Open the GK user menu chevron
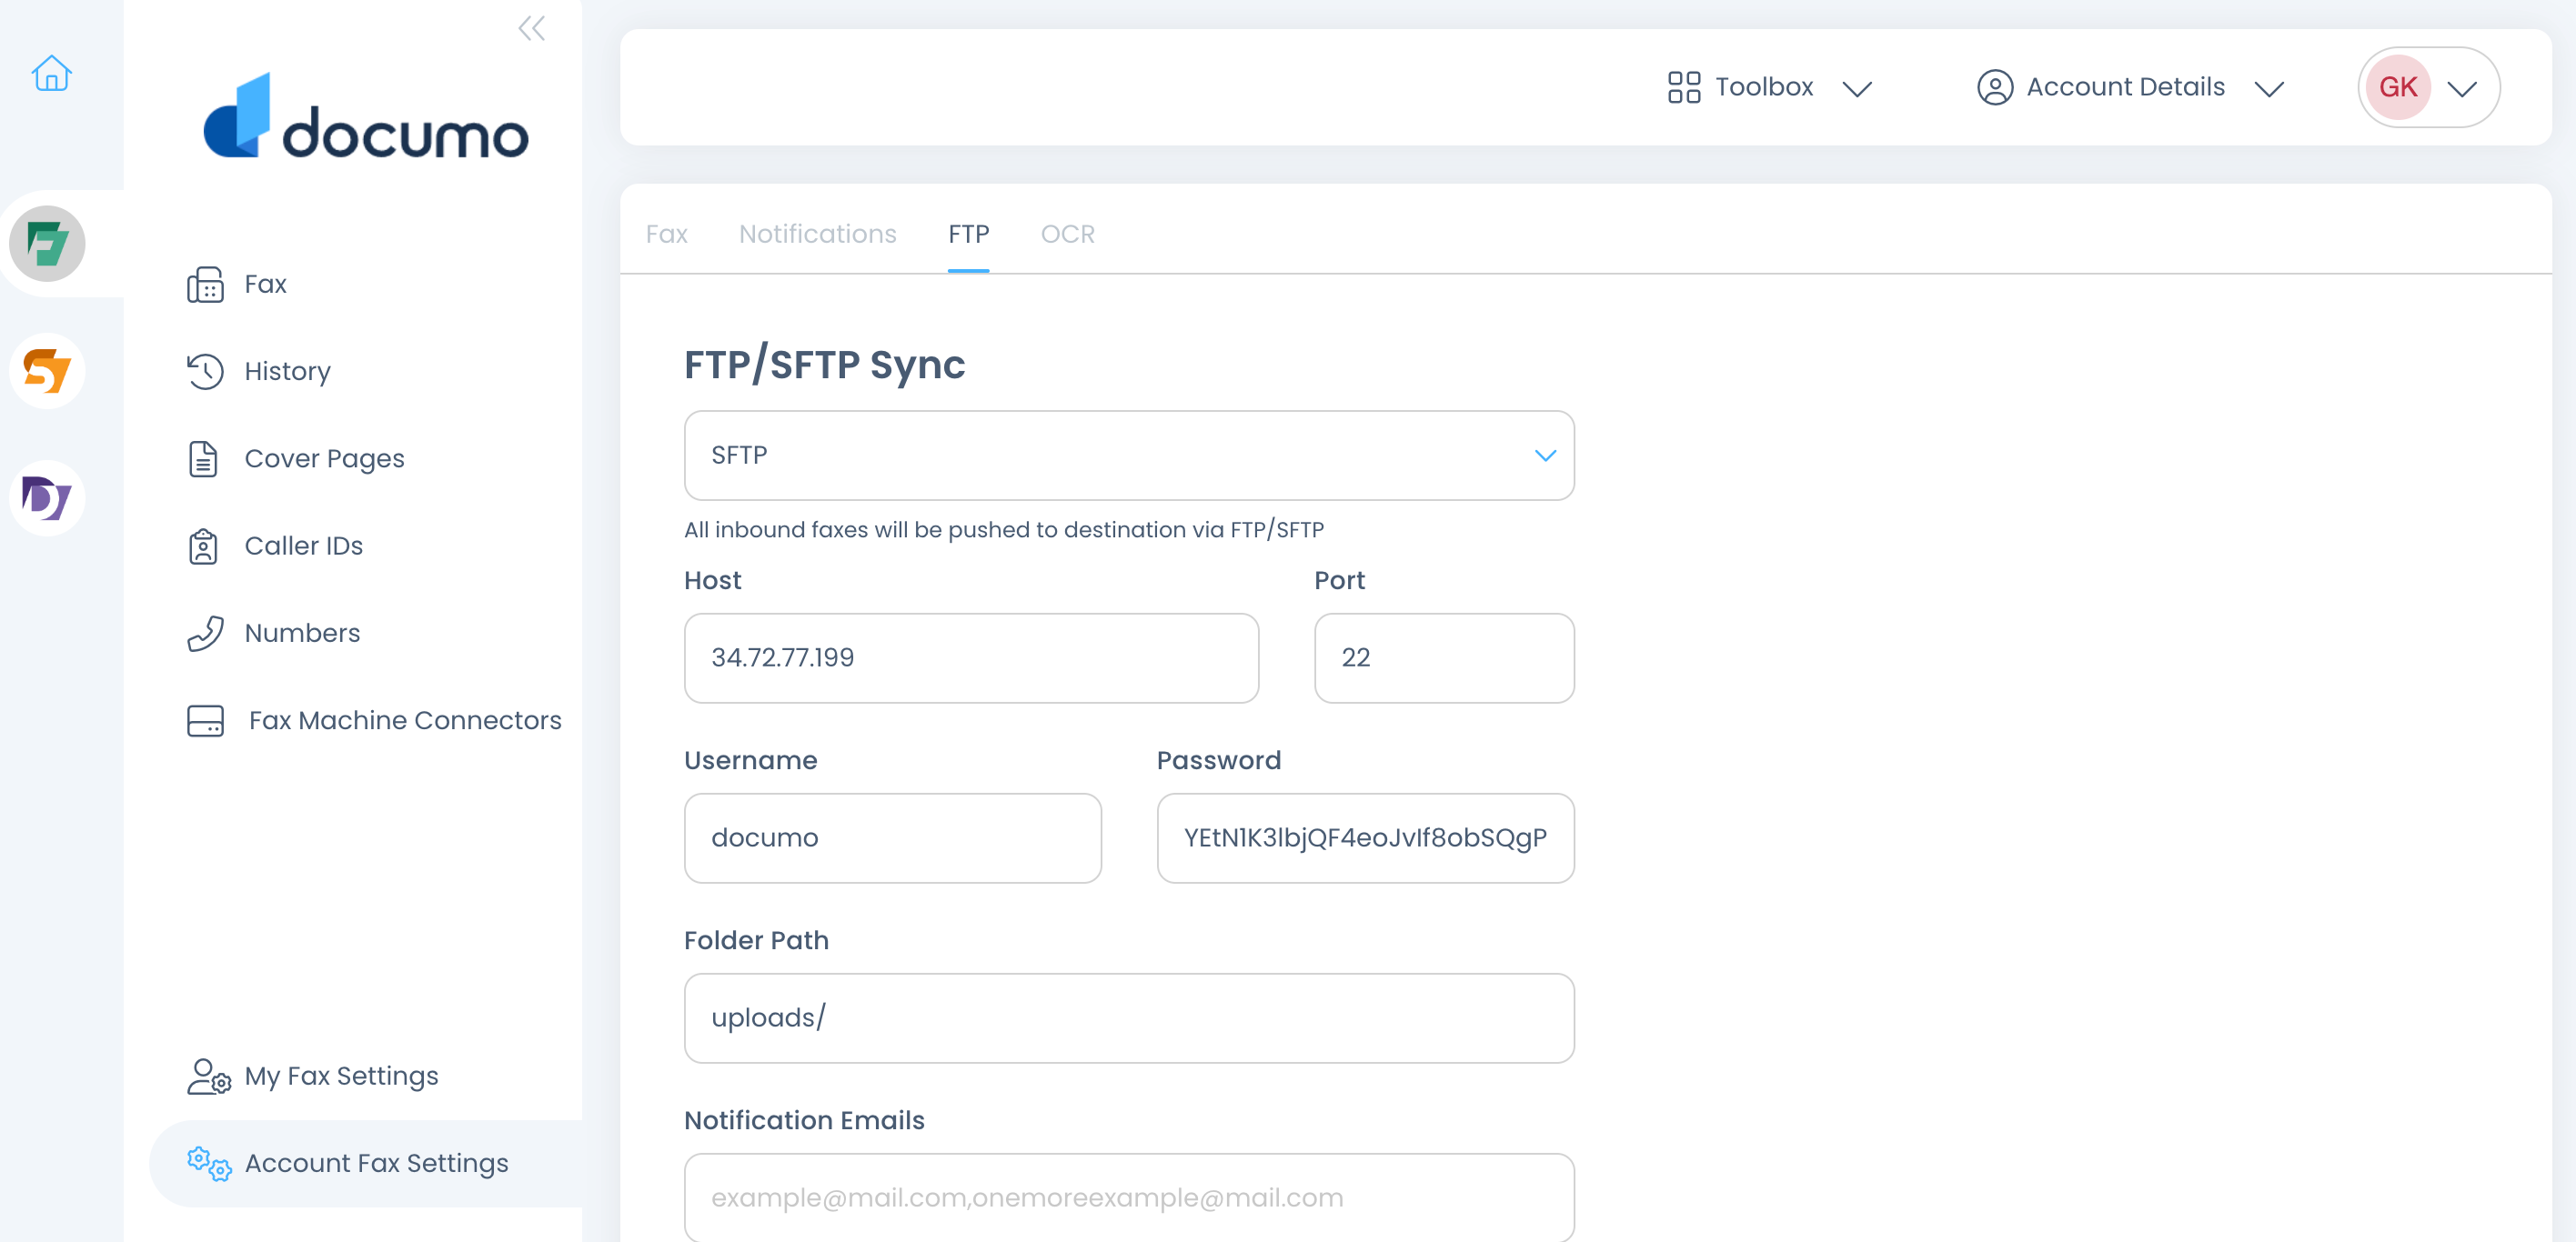 tap(2461, 89)
